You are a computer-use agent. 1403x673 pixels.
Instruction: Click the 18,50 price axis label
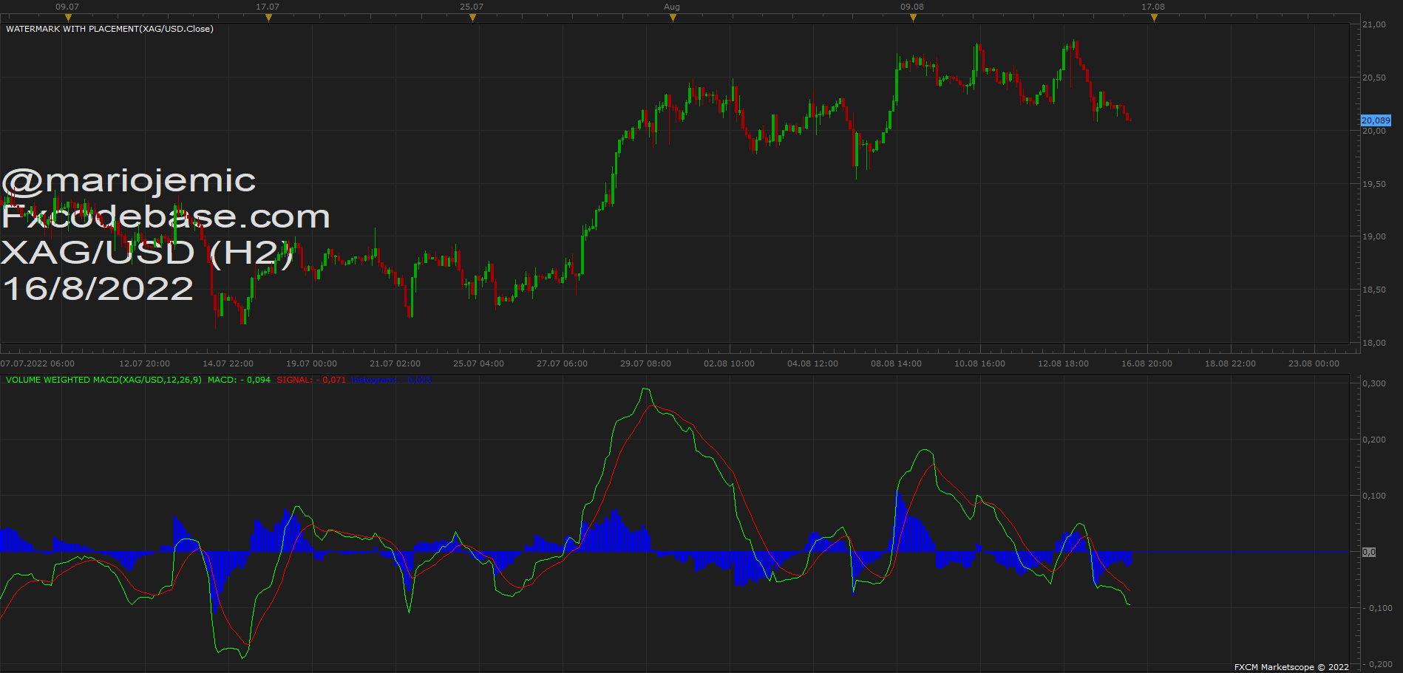(x=1374, y=290)
